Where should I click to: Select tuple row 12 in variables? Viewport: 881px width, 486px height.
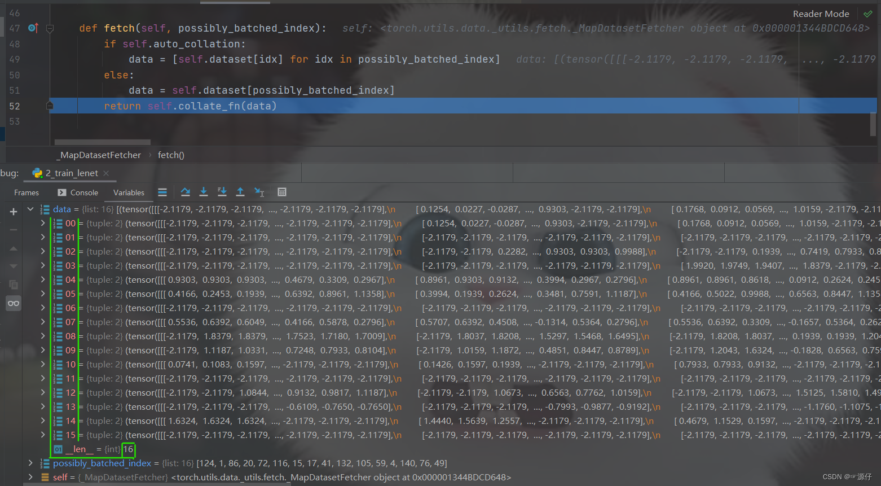tap(452, 393)
